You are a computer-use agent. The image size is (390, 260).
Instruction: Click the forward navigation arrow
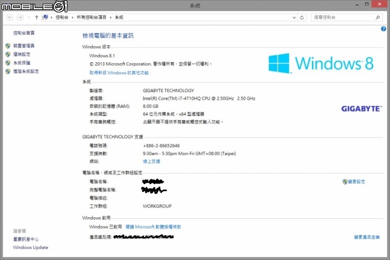(x=20, y=17)
